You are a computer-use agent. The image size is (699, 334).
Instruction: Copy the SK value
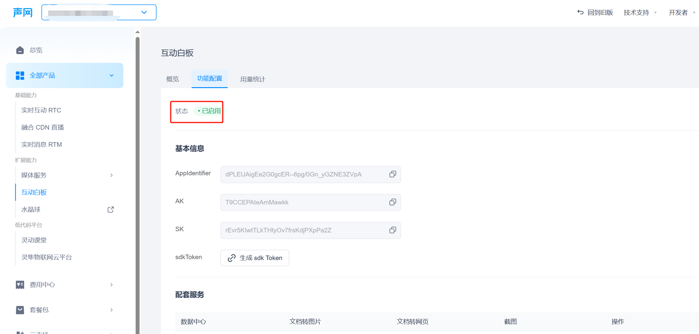click(x=393, y=230)
